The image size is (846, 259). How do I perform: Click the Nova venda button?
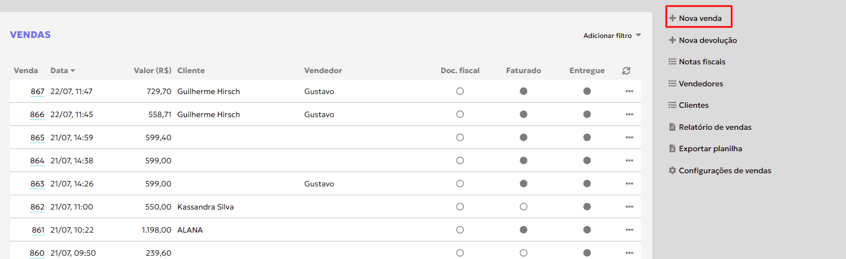click(x=699, y=18)
